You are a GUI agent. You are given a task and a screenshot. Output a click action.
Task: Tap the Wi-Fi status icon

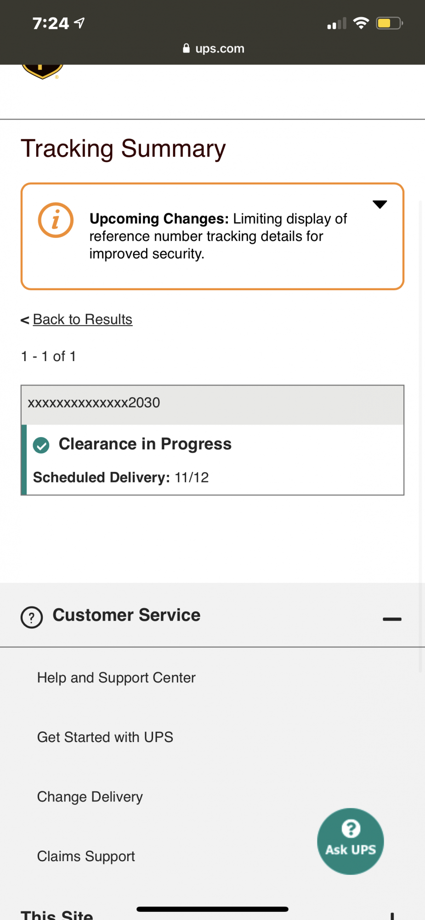click(x=361, y=23)
